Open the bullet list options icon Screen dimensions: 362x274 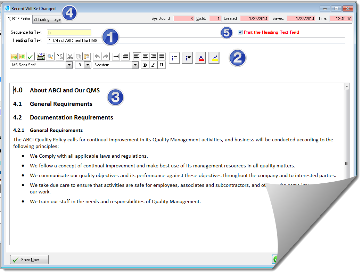click(x=188, y=58)
